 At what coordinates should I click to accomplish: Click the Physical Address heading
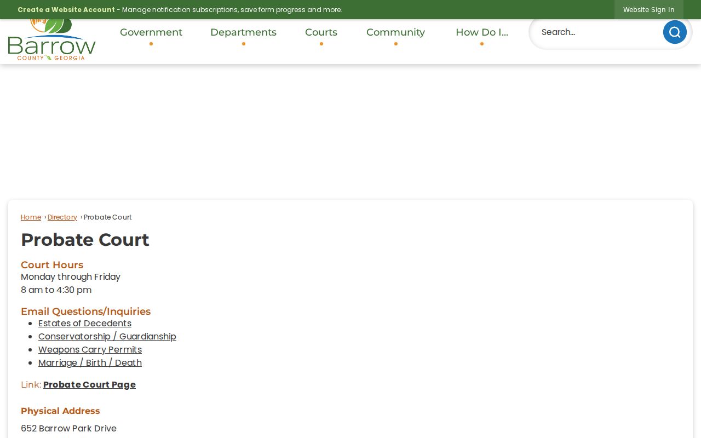[60, 411]
